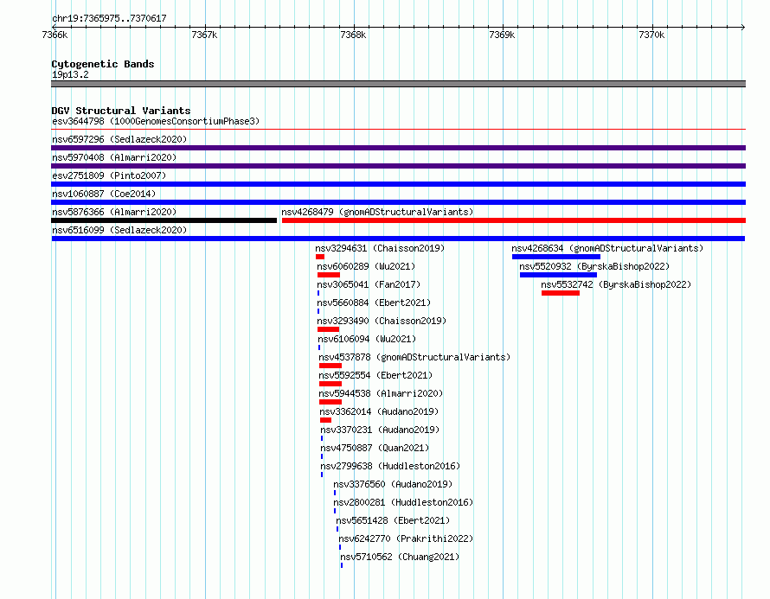
Task: Open nsv5532742 ByrskaBishop2022 label
Action: point(616,284)
